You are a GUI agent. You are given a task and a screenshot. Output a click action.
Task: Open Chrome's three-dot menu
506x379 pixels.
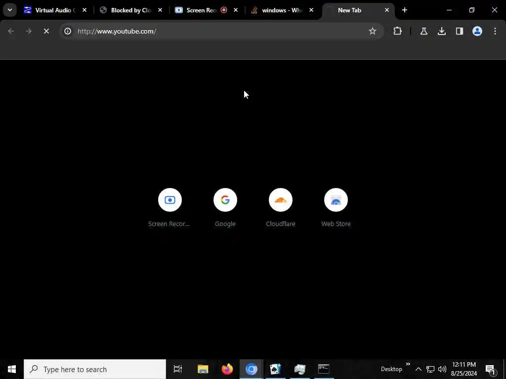pyautogui.click(x=495, y=31)
